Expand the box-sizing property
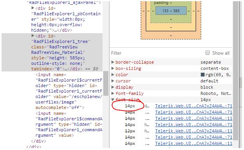 coord(113,68)
